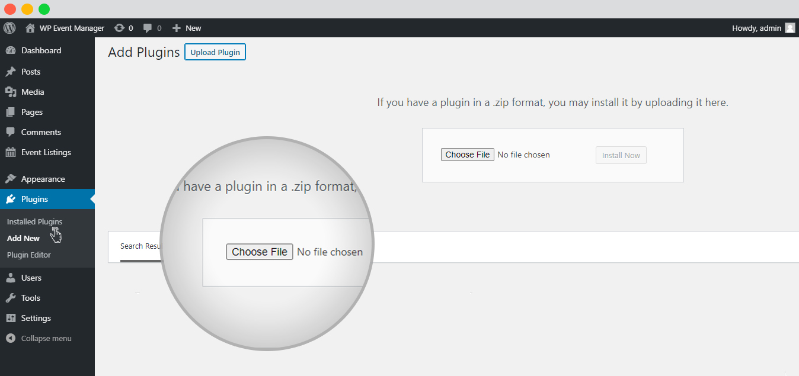Click the Media icon in sidebar

click(x=11, y=92)
